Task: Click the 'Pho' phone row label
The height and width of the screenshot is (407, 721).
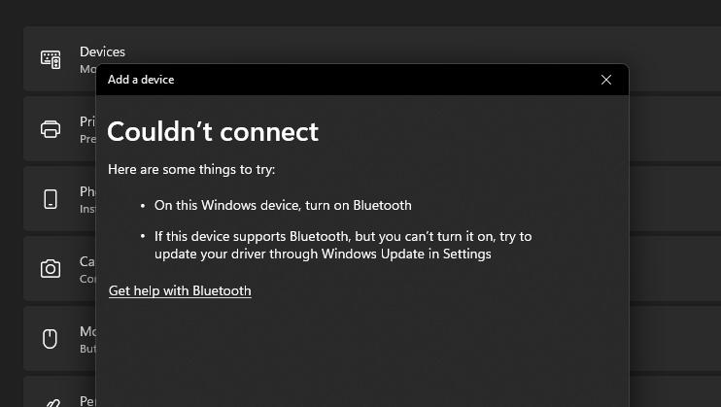Action: tap(86, 191)
